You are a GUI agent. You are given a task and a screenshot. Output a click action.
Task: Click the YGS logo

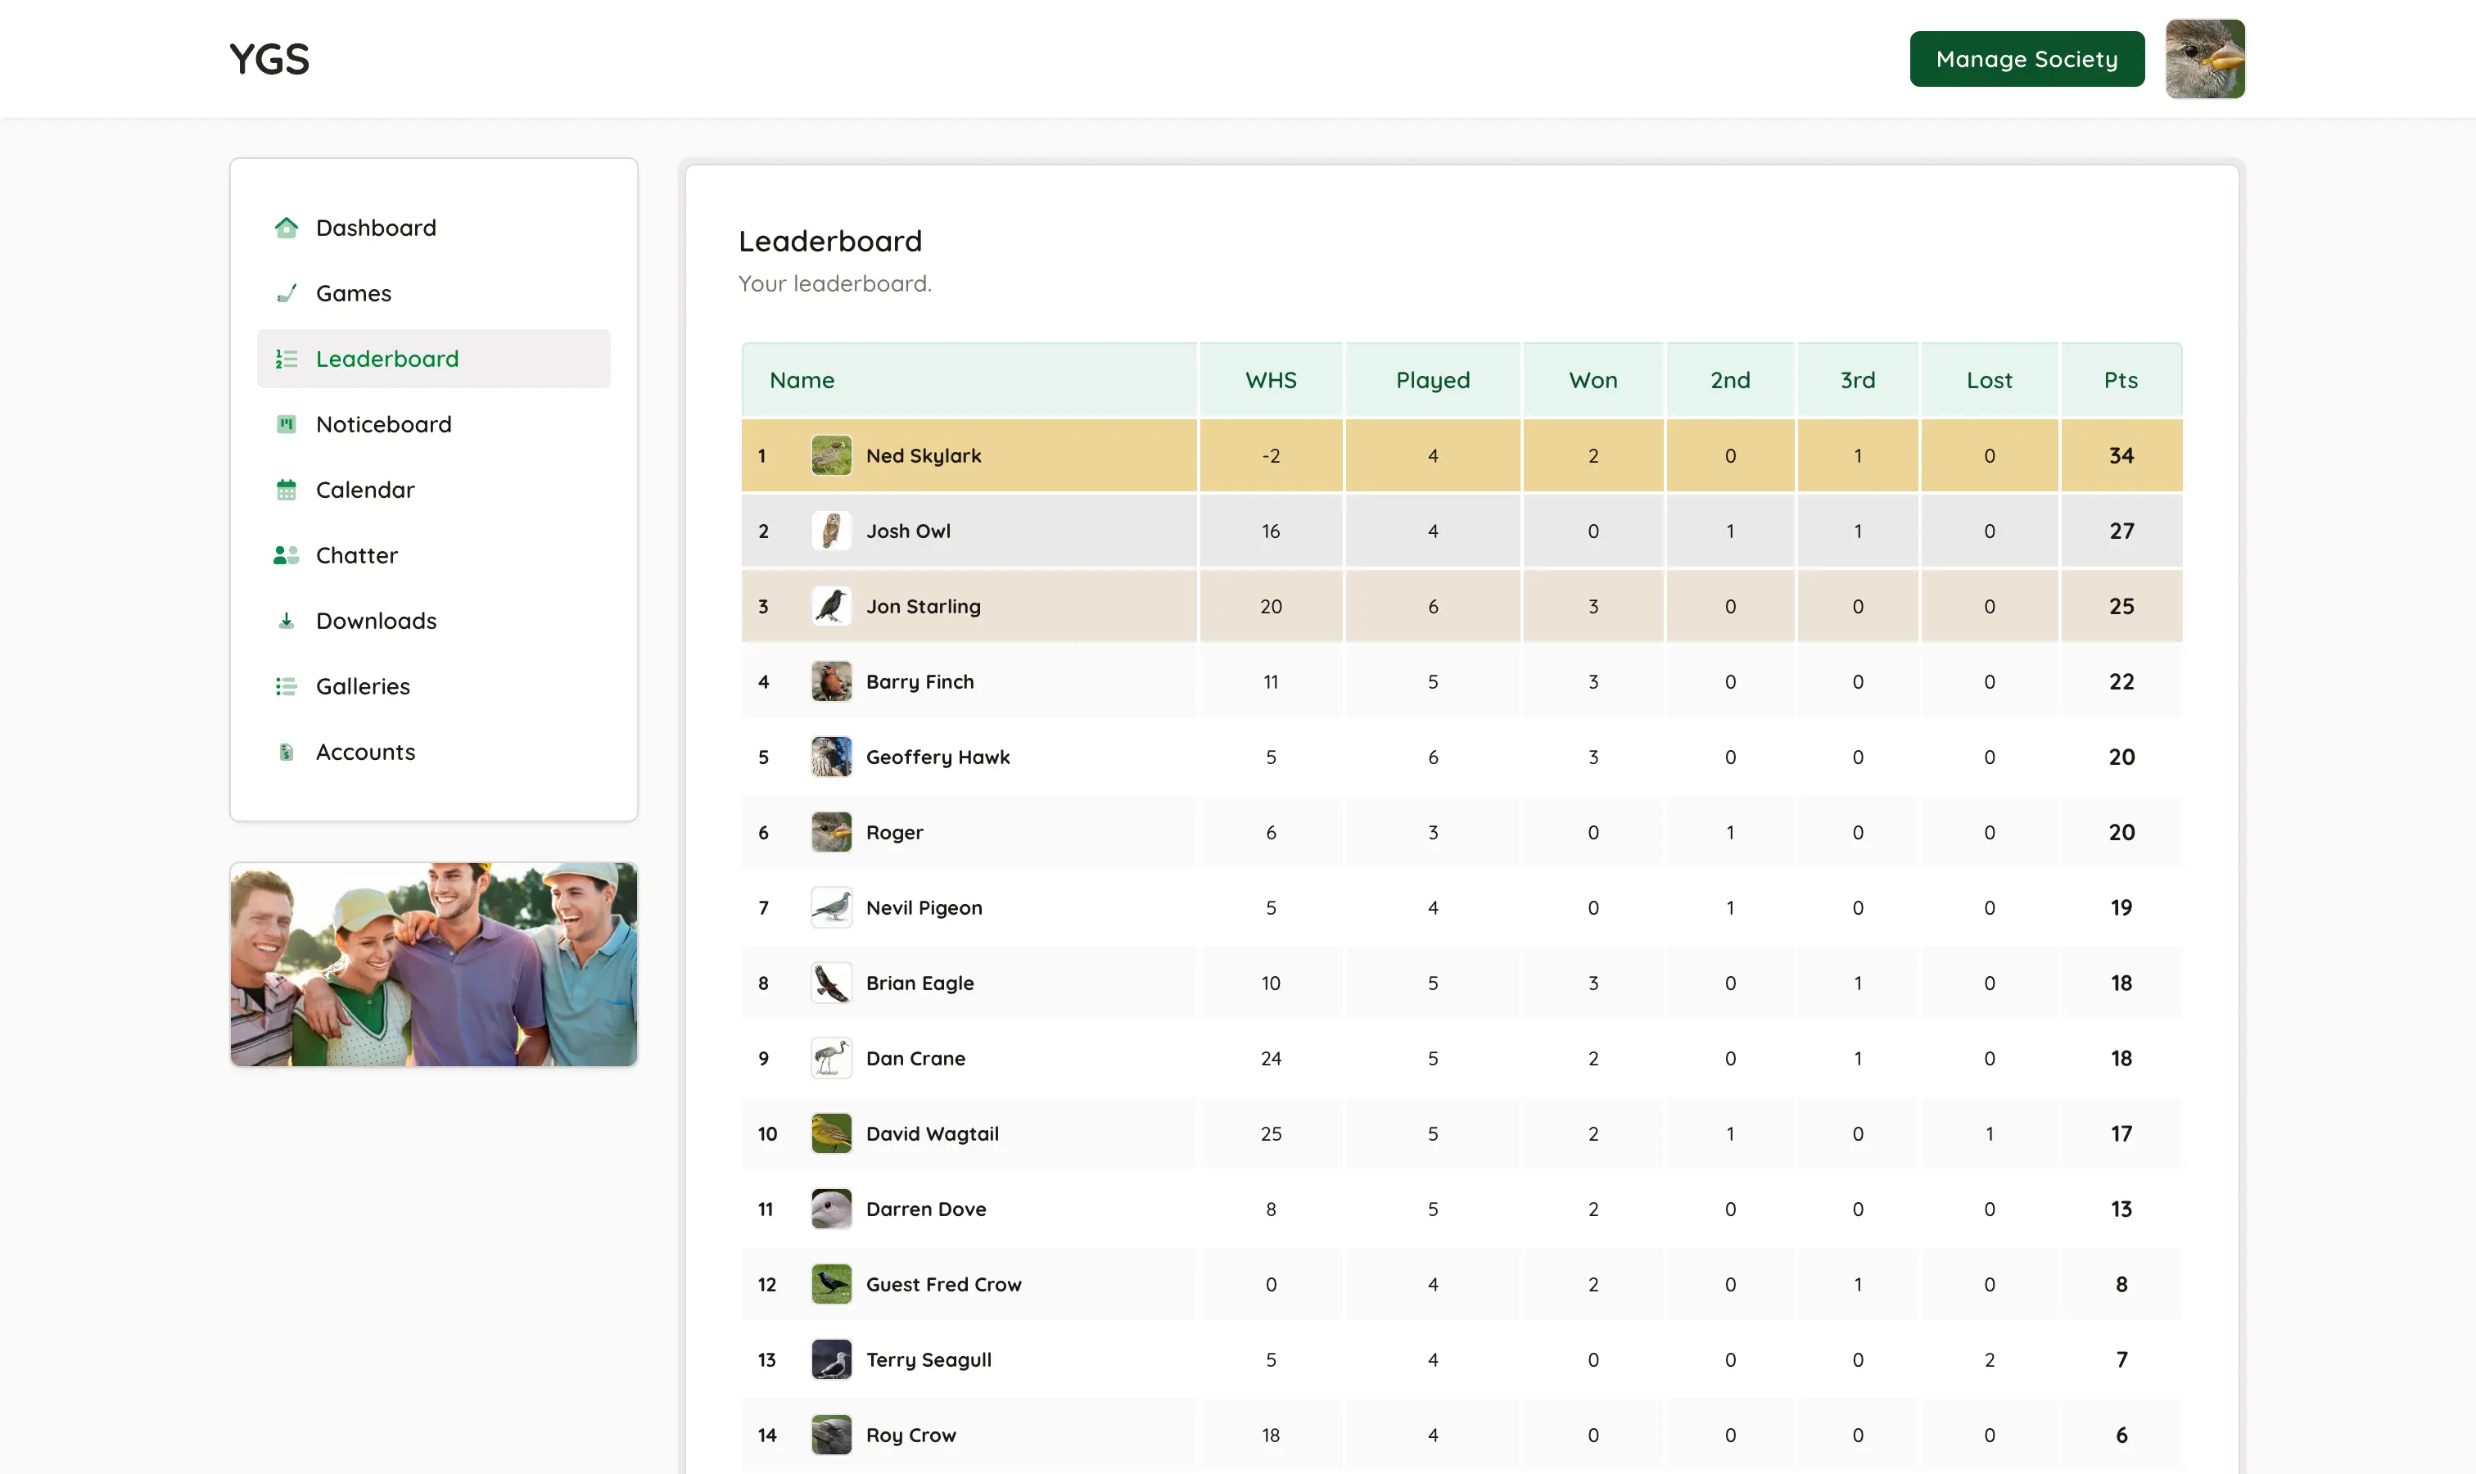pos(269,59)
